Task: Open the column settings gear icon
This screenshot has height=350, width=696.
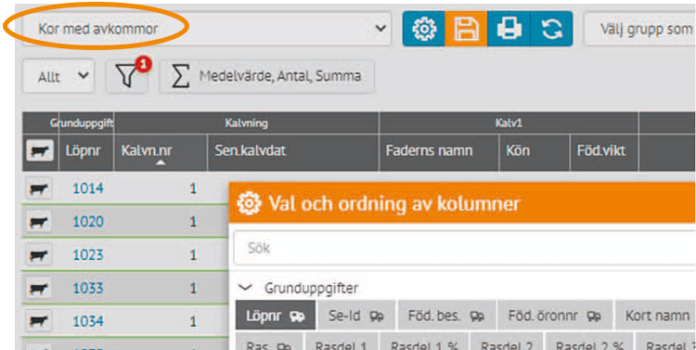Action: [x=424, y=29]
